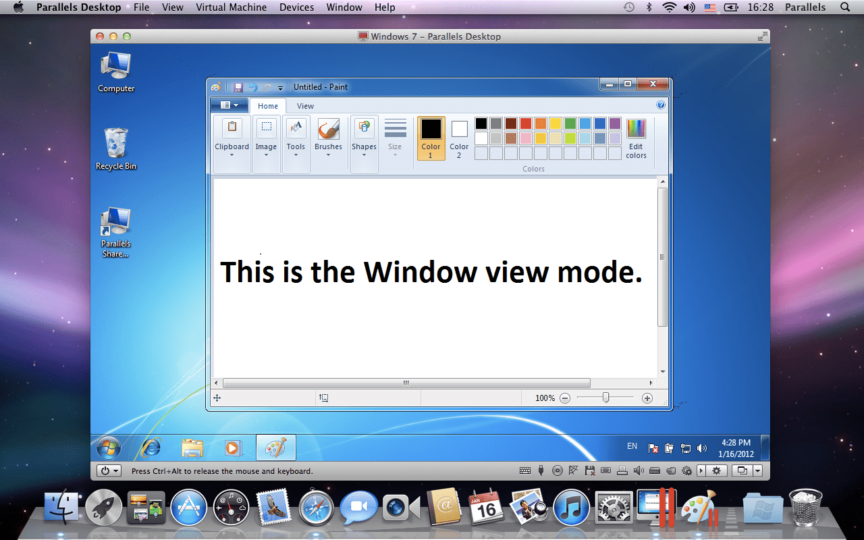Click the zoom slider handle in Paint's status bar

pyautogui.click(x=605, y=398)
